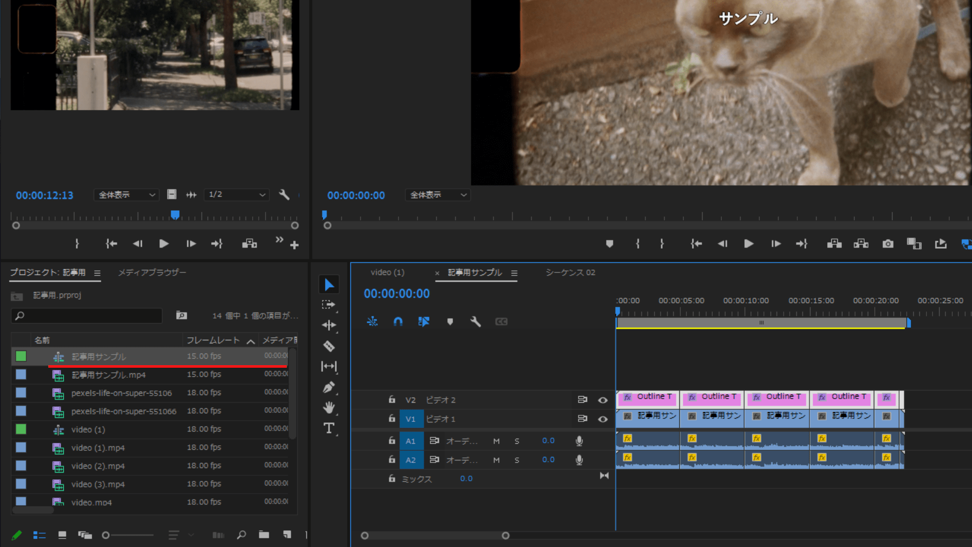Toggle Snap in Timeline magnet icon
This screenshot has width=972, height=547.
[398, 322]
